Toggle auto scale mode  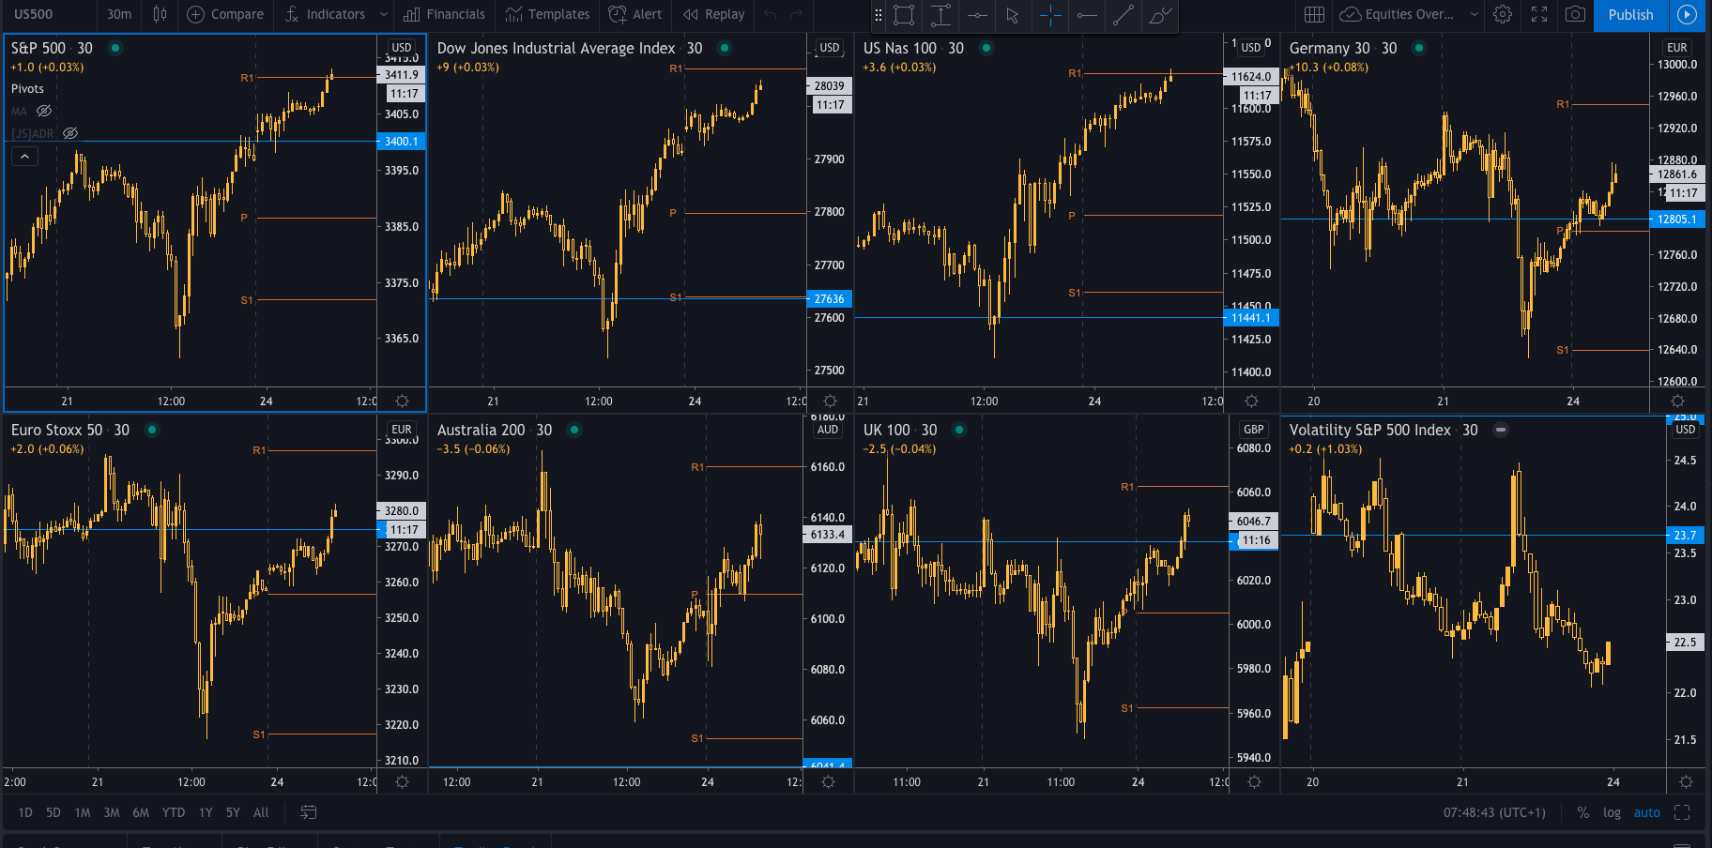click(1647, 812)
